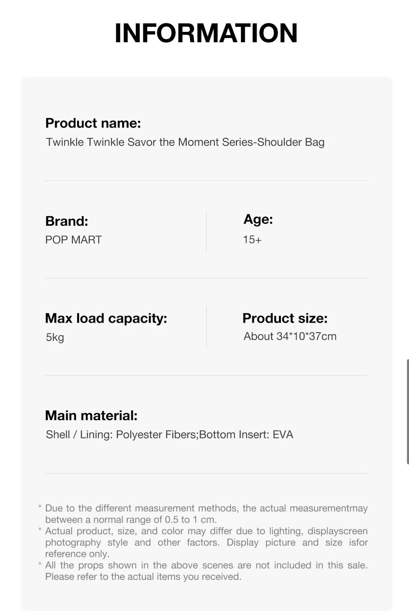This screenshot has width=409, height=614.
Task: Click the 'Brand:' label
Action: [66, 221]
